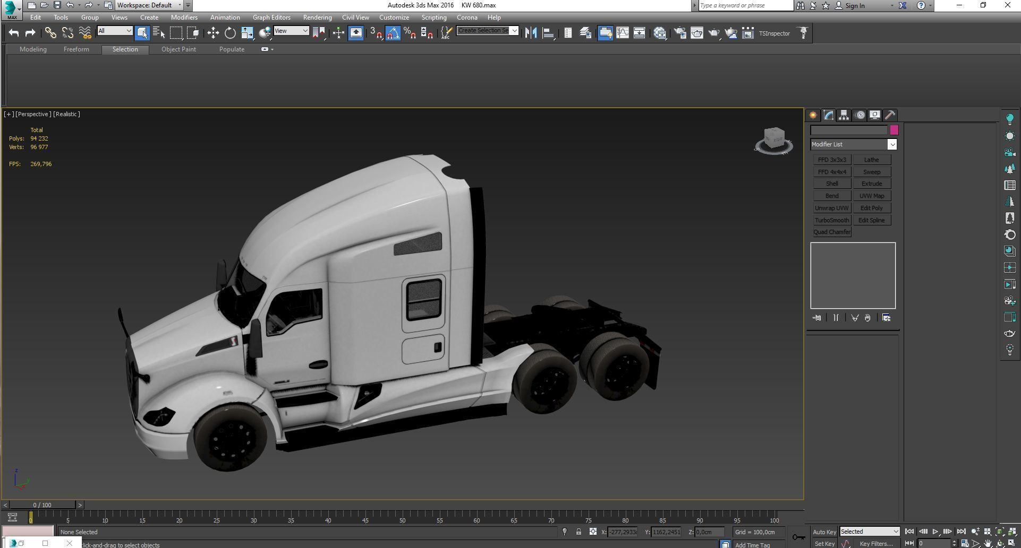Screen dimensions: 1021x548
Task: Click the object name field in Modify panel
Action: click(849, 130)
